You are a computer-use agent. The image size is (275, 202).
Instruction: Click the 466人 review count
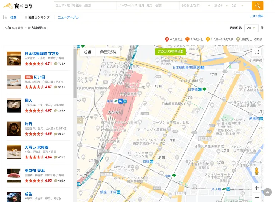coord(62,180)
